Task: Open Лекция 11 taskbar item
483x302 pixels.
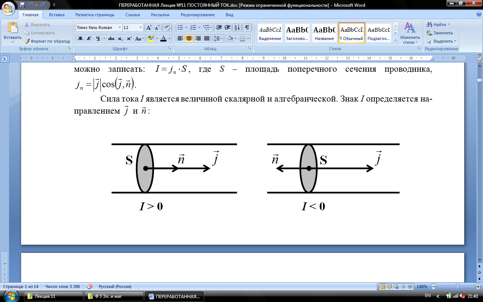Action: (54, 296)
